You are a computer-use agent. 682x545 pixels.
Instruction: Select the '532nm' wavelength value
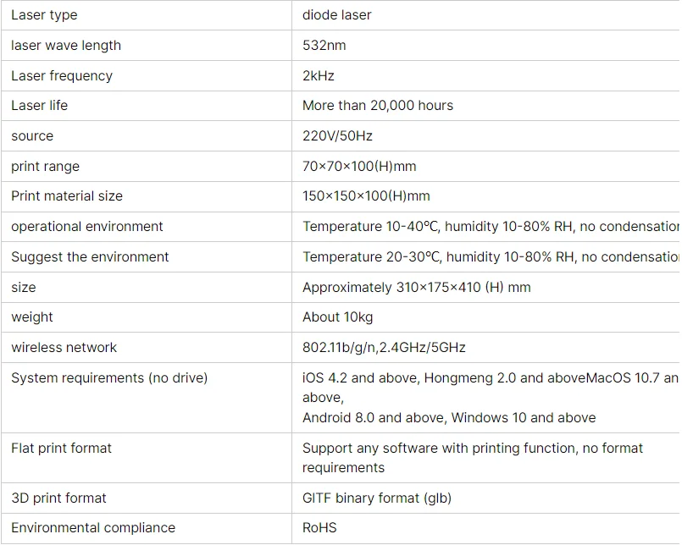pos(324,45)
